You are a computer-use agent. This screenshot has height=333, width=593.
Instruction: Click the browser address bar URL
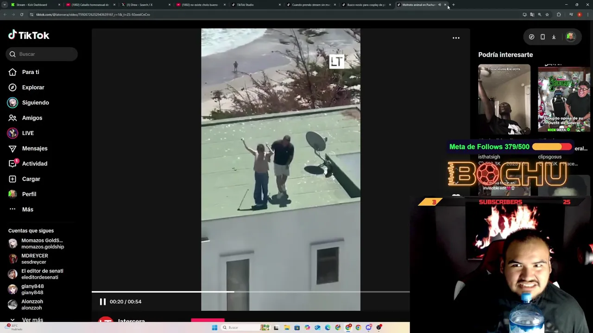93,14
